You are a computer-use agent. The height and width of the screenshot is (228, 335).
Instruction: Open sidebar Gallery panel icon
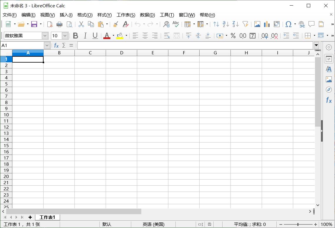[329, 79]
